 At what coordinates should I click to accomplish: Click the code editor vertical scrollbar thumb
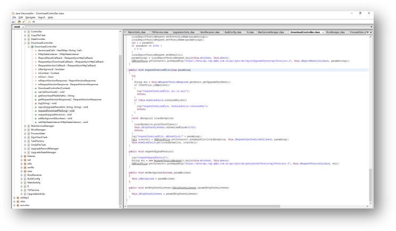point(370,185)
